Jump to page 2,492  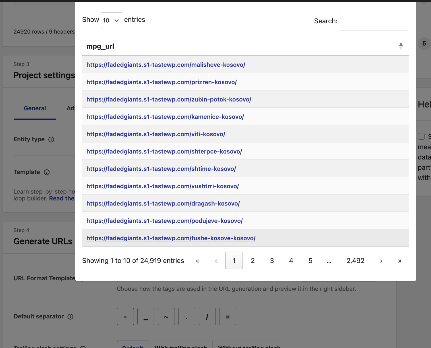(355, 261)
